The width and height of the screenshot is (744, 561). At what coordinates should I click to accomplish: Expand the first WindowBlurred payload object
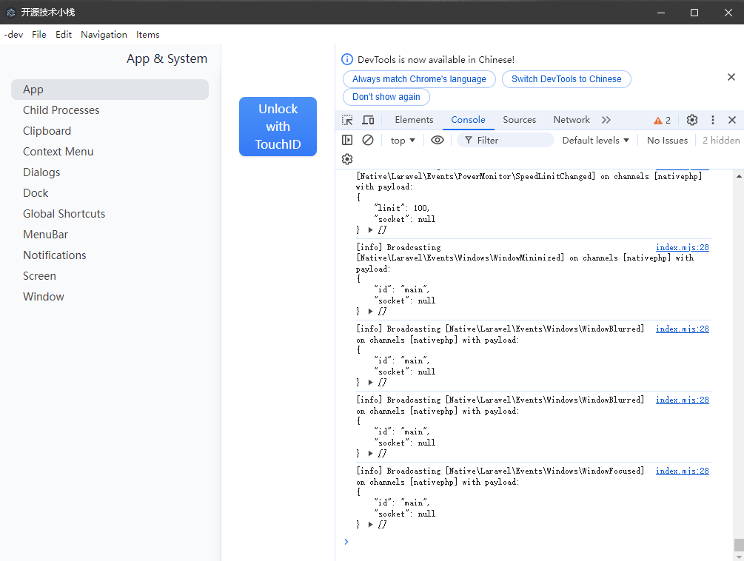(x=371, y=383)
